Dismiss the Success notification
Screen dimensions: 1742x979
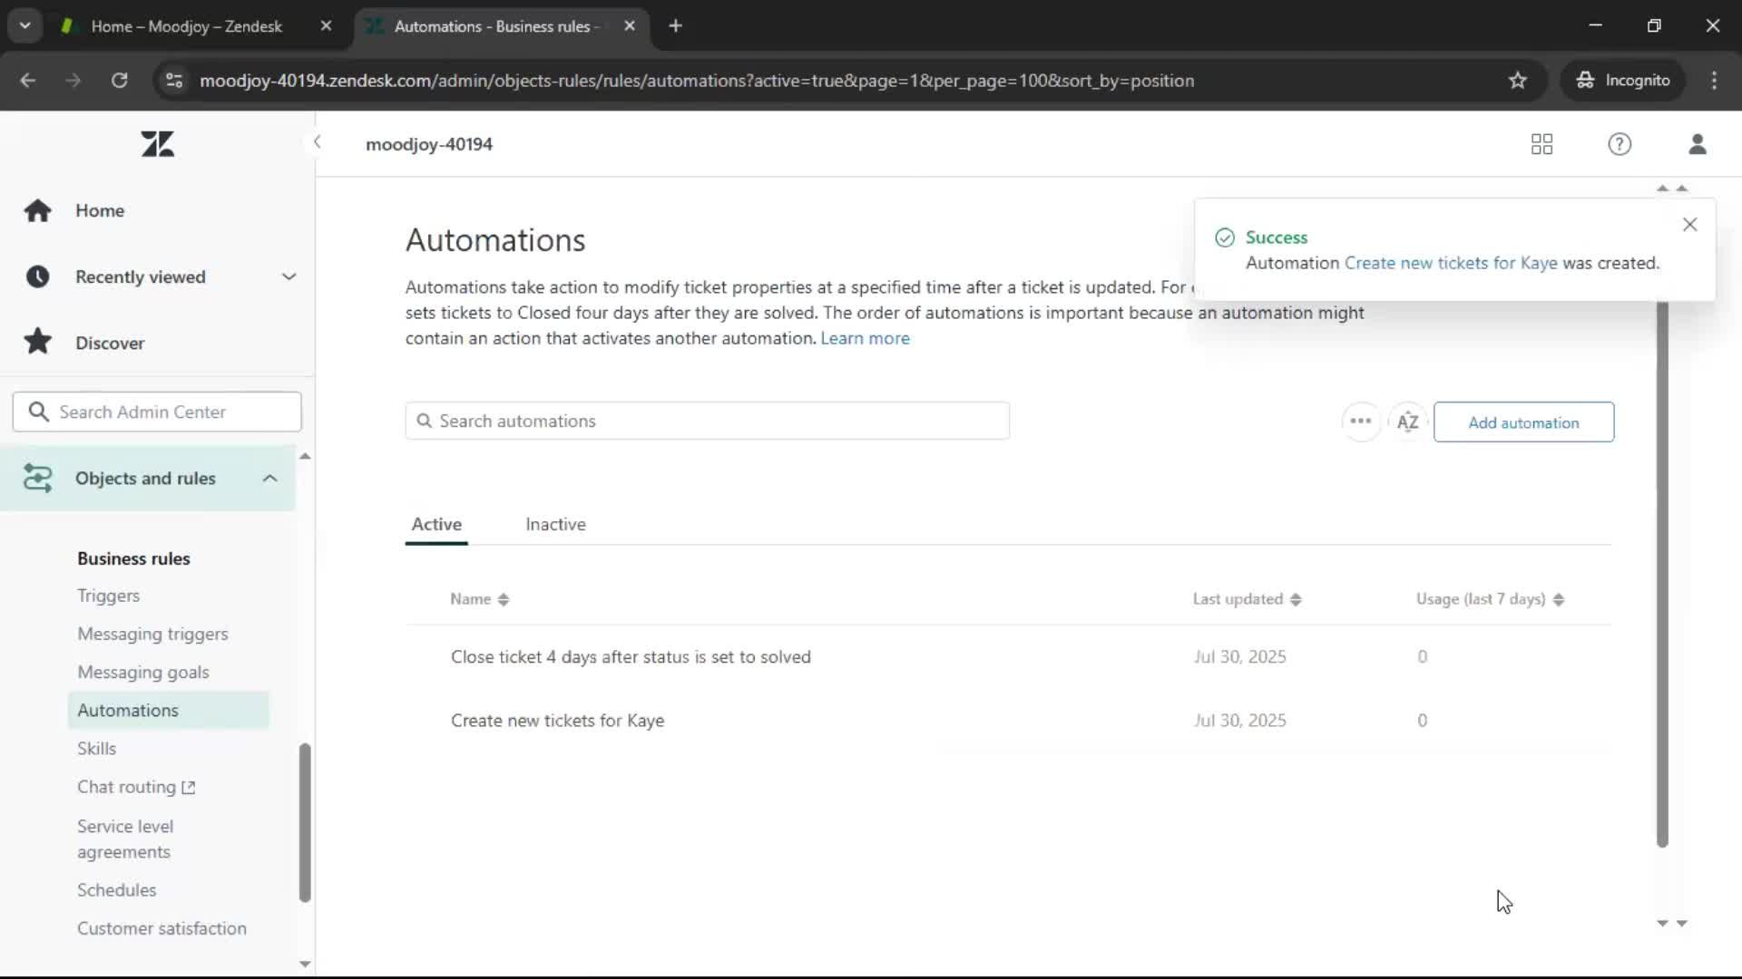(1689, 224)
